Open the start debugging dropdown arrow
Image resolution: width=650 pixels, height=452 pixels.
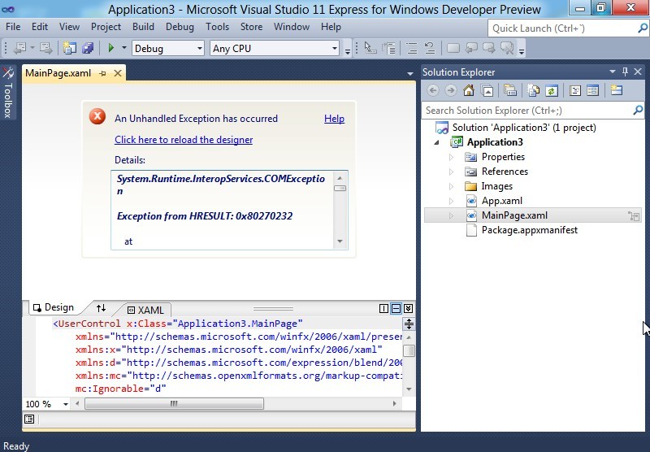(x=123, y=48)
